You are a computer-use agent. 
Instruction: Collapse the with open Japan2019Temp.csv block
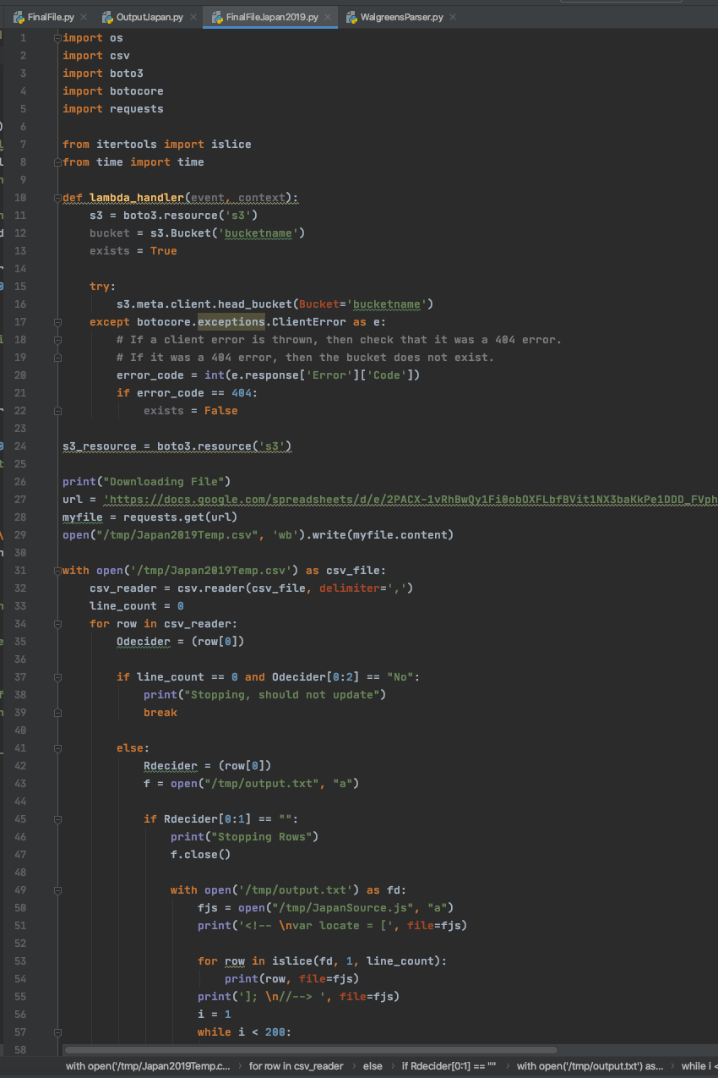(x=57, y=571)
